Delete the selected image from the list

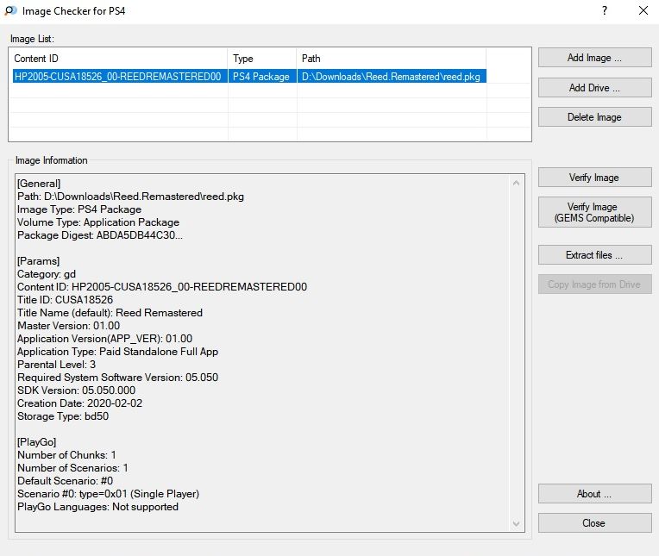coord(594,116)
